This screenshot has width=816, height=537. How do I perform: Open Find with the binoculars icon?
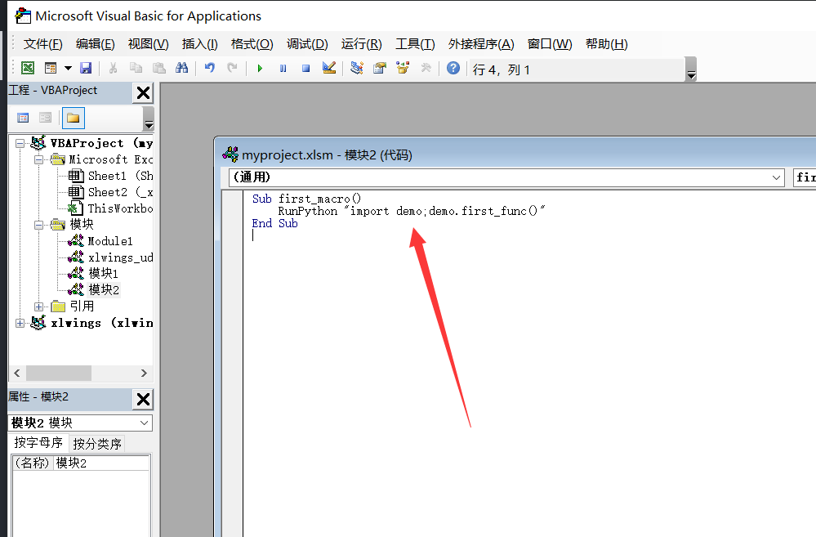tap(182, 67)
